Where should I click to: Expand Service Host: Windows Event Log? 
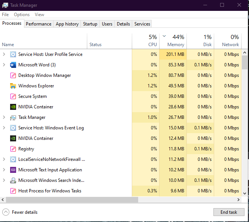pyautogui.click(x=4, y=128)
